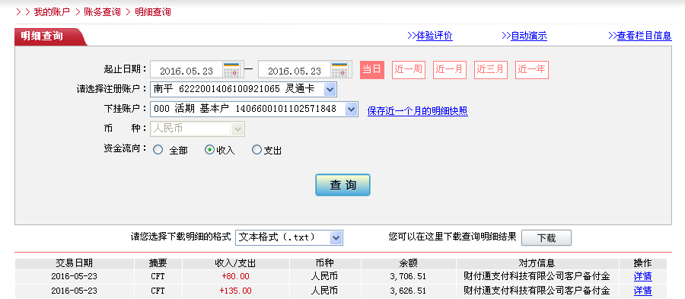Click the 摘要 column header
Viewport: 685px width, 299px height.
click(158, 263)
